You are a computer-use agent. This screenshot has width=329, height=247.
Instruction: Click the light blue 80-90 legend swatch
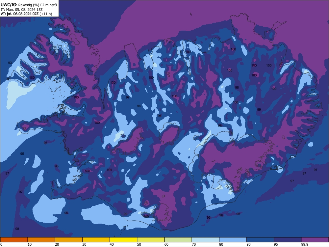tap(233, 240)
